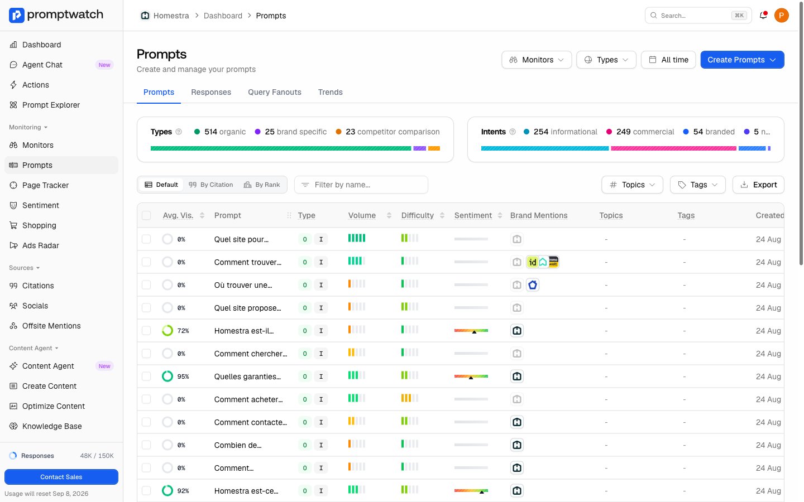
Task: Open the Topics dropdown
Action: point(632,185)
